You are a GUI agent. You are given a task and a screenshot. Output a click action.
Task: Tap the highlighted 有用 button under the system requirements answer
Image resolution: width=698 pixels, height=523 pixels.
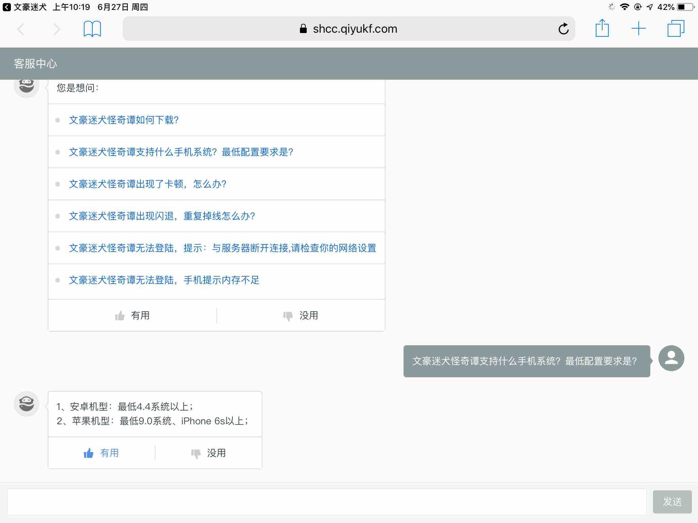pos(101,453)
